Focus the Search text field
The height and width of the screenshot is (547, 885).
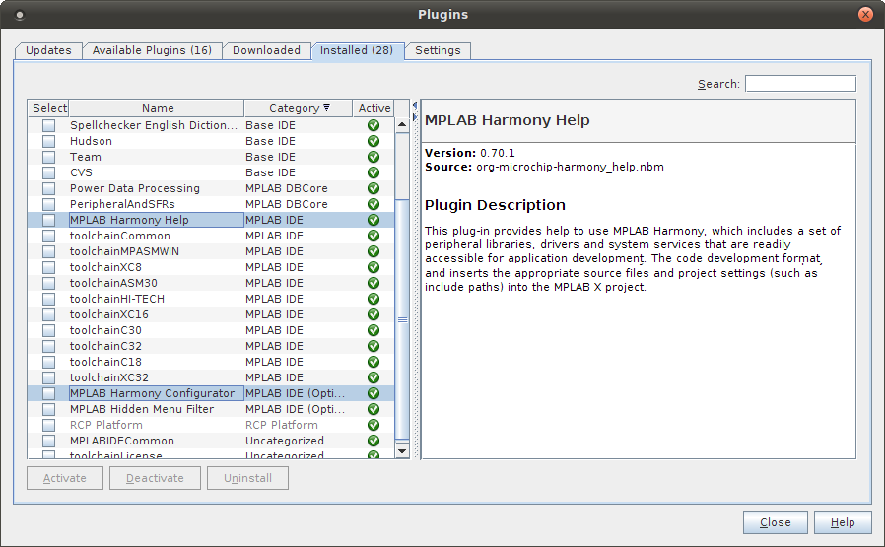pyautogui.click(x=800, y=84)
